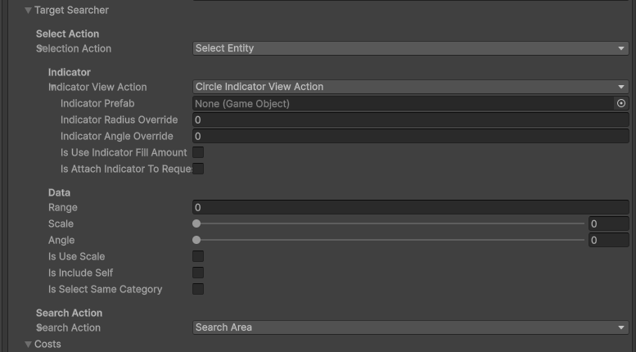The image size is (636, 352).
Task: Click the Indicator View Action label
Action: 98,87
